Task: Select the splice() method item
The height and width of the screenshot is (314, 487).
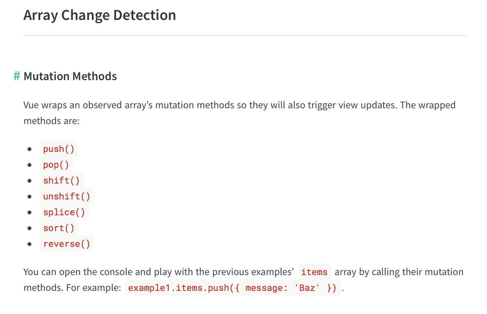Action: tap(64, 212)
